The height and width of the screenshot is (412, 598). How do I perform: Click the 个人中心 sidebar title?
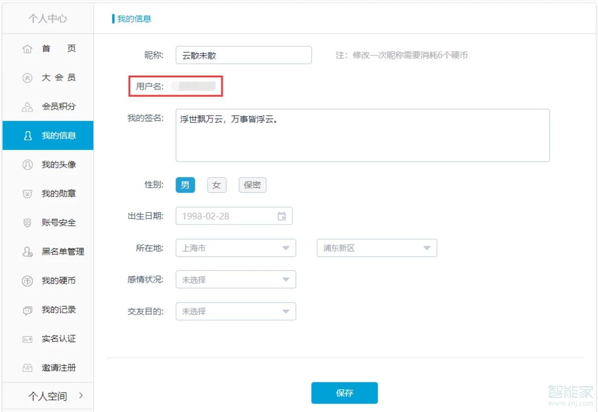point(47,19)
